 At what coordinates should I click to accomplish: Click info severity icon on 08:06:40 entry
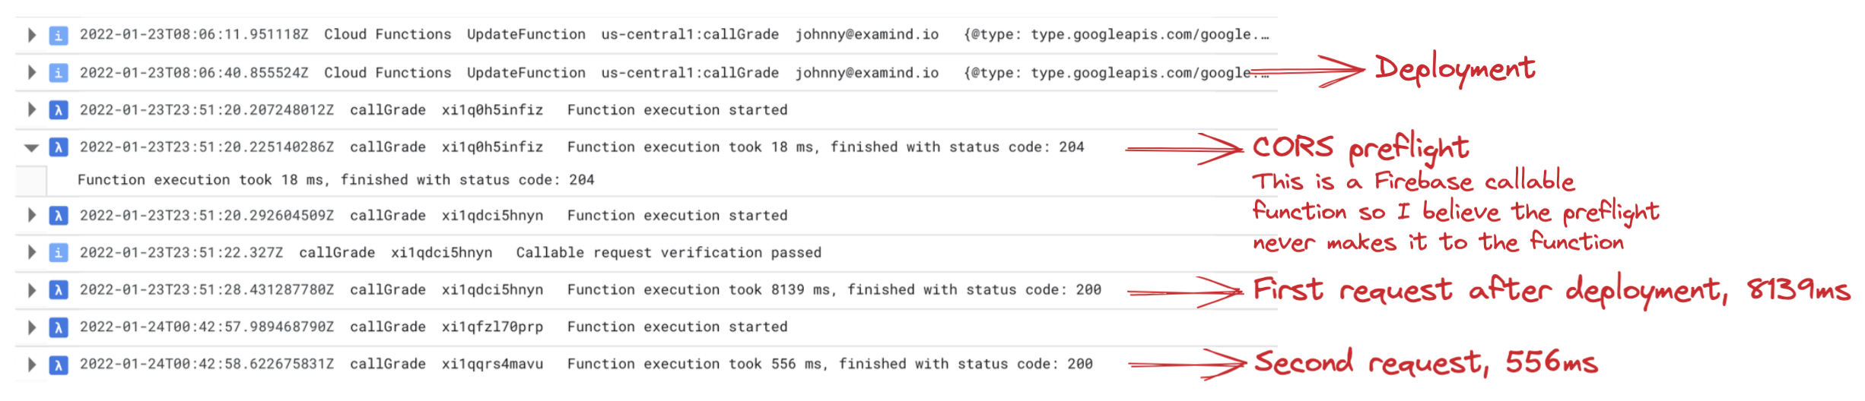click(x=59, y=73)
